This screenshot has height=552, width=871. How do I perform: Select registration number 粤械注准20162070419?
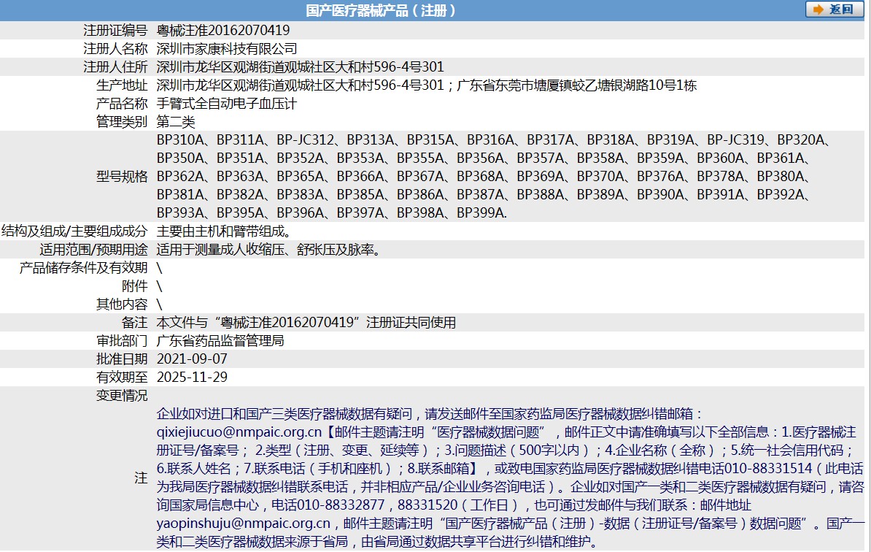coord(222,31)
